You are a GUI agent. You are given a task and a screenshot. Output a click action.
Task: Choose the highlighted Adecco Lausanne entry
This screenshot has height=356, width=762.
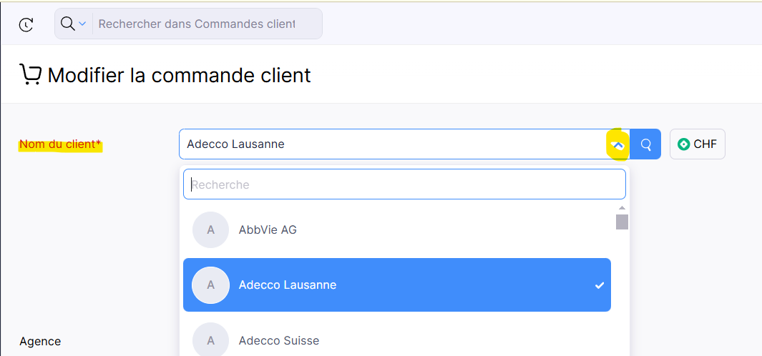[397, 285]
